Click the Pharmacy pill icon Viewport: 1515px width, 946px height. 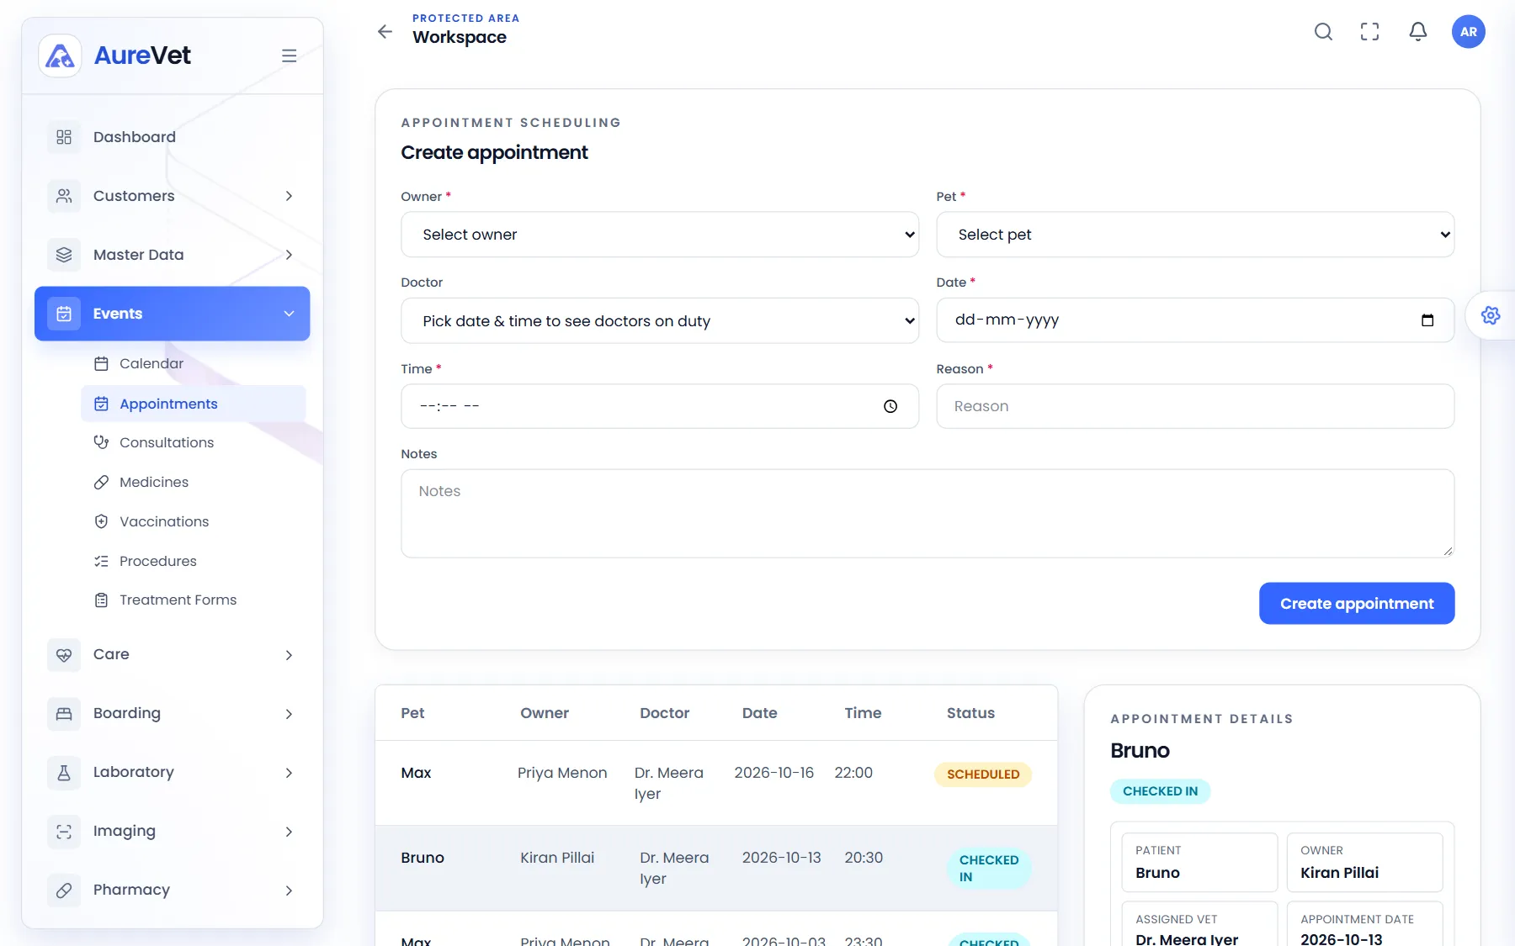click(x=64, y=890)
